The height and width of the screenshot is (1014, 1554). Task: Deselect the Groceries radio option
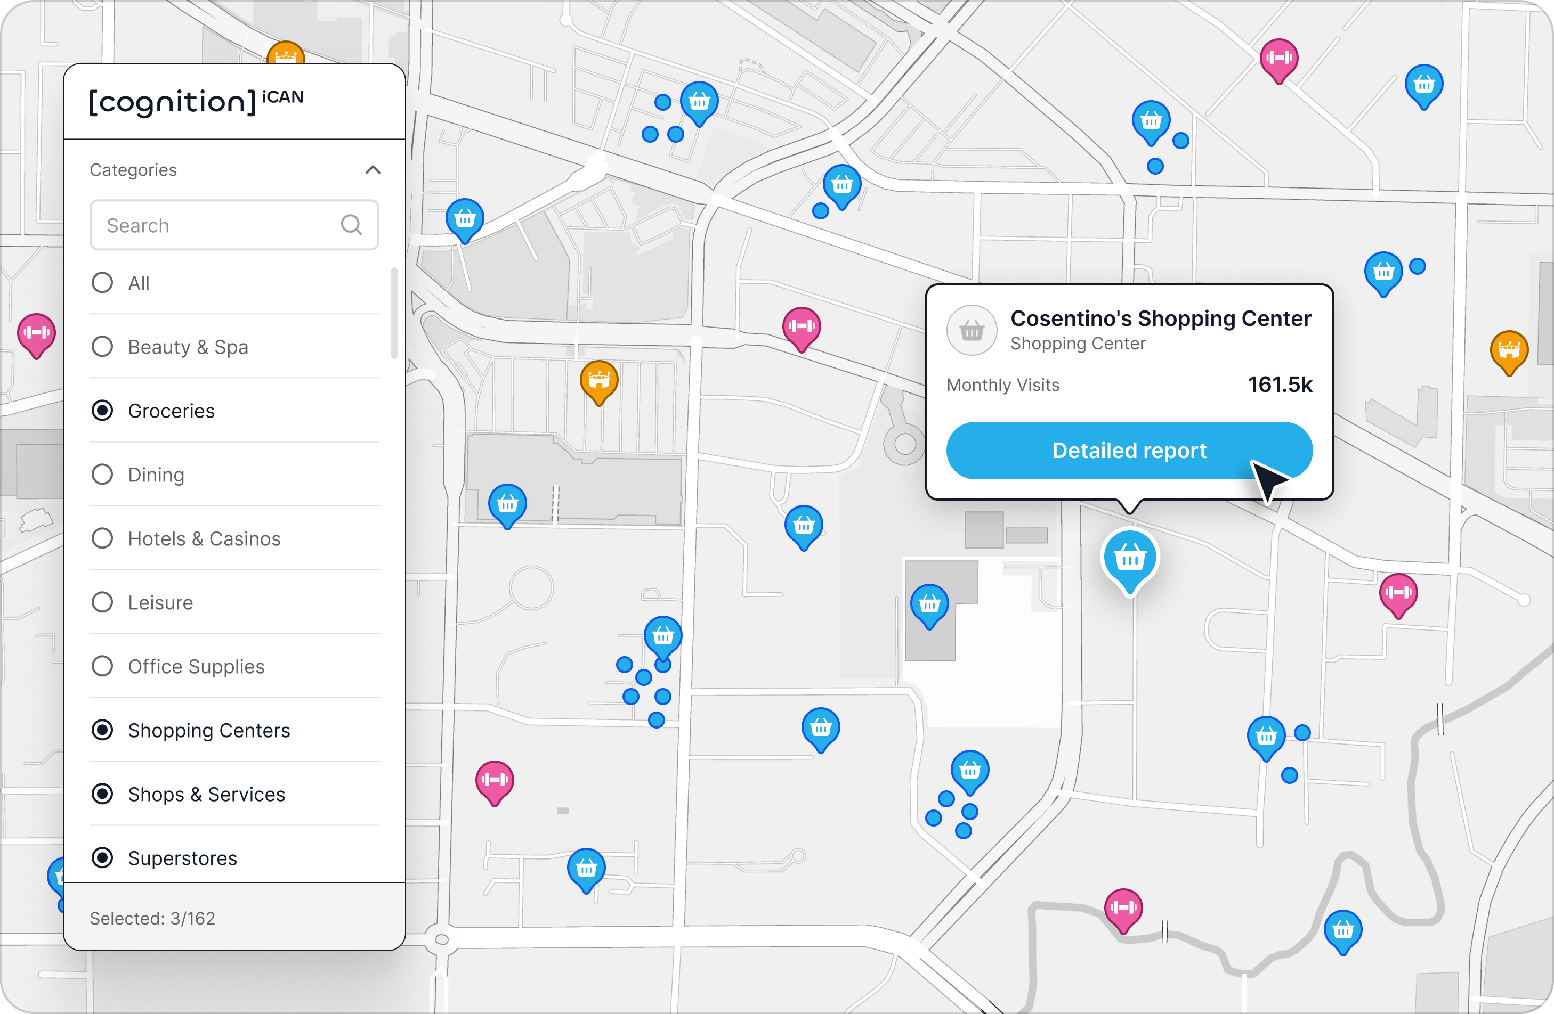click(x=102, y=411)
